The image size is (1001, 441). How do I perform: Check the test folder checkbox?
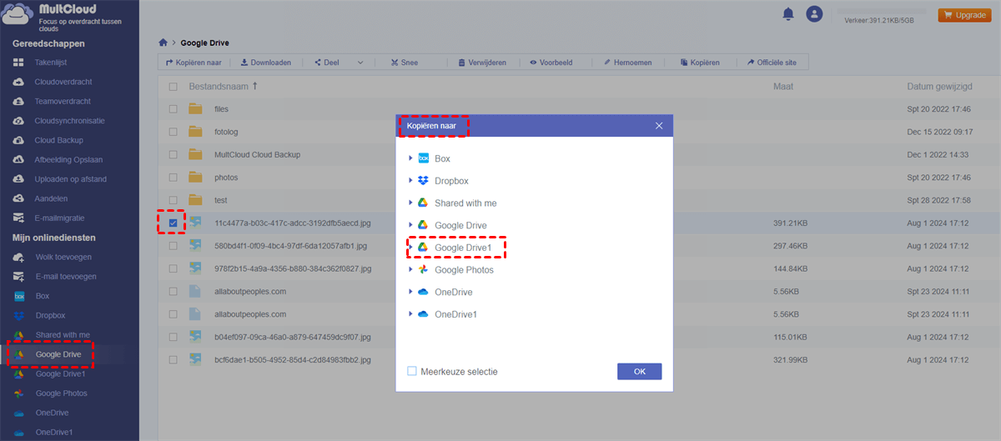coord(174,200)
